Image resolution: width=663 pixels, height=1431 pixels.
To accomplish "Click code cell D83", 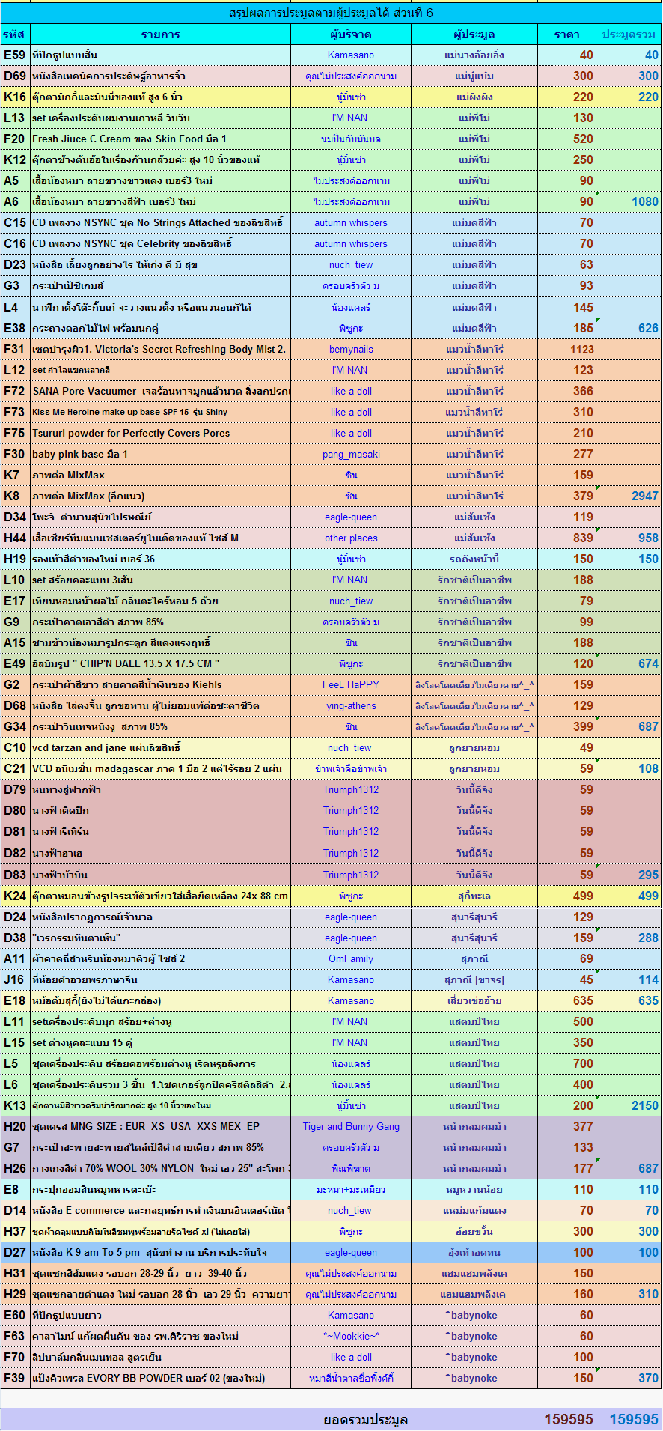I will [15, 875].
